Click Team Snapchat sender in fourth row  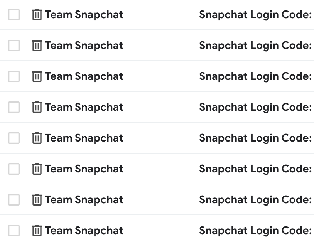(84, 107)
